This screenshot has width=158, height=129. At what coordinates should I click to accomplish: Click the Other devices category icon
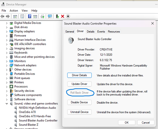pos(11,69)
